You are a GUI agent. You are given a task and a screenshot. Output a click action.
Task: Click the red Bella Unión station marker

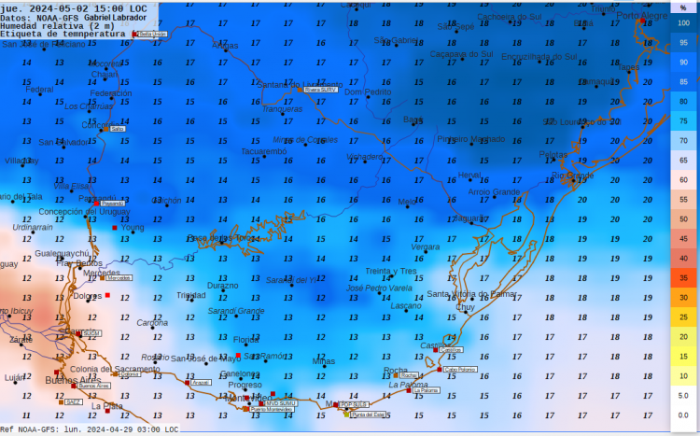click(x=135, y=35)
